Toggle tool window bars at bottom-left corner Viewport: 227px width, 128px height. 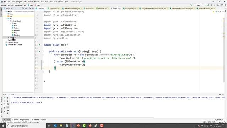tap(1, 122)
